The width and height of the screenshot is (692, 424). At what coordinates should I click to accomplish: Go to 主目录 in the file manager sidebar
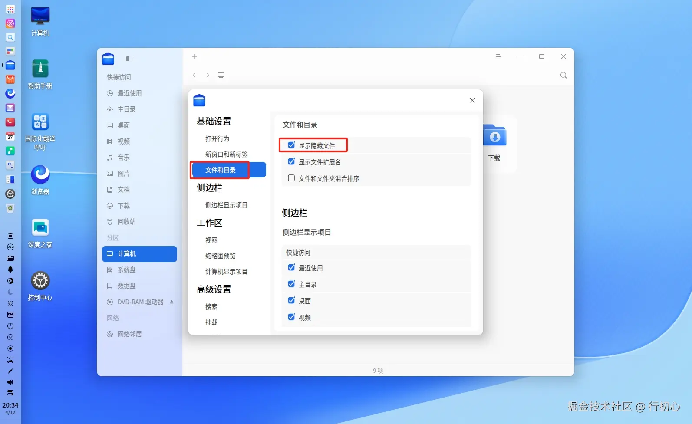[x=139, y=109]
